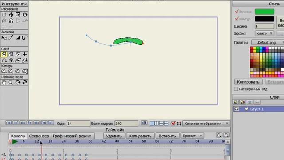The width and height of the screenshot is (284, 160).
Task: Select the Zoom Camera tool
Action: 11,71
